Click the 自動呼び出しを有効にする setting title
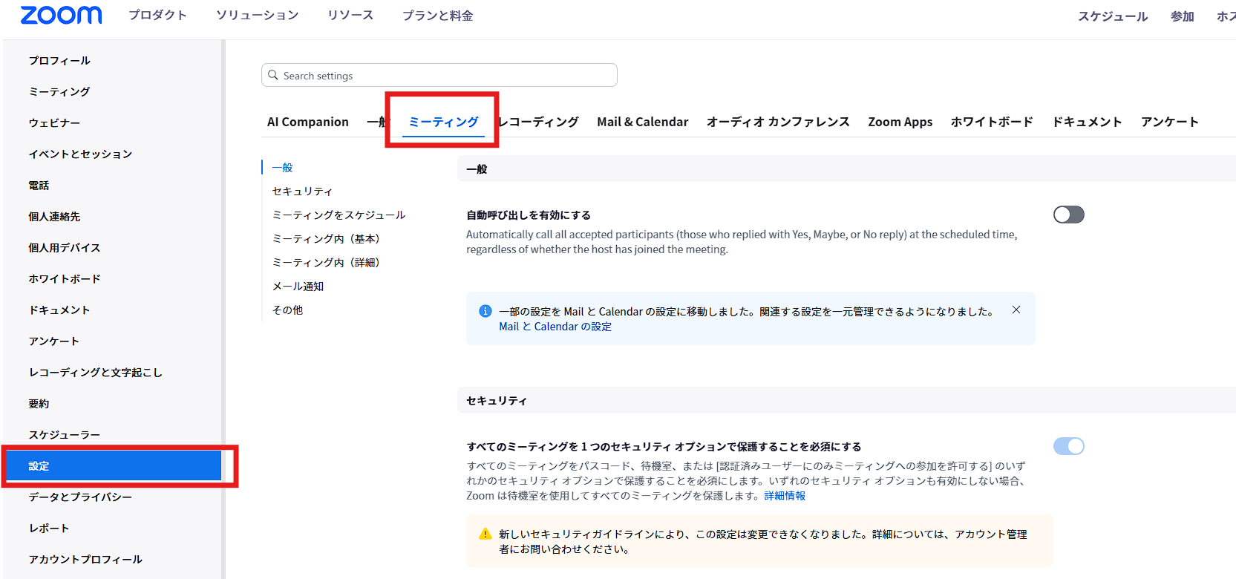This screenshot has width=1236, height=579. point(529,215)
